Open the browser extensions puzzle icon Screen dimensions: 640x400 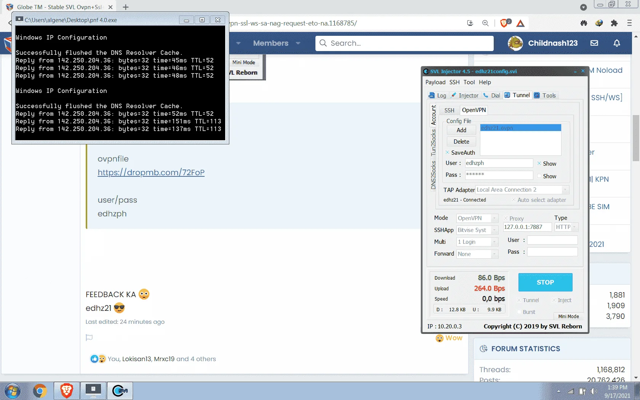click(614, 23)
